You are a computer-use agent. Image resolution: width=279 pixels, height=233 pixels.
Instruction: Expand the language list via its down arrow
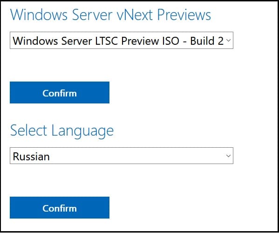point(228,156)
